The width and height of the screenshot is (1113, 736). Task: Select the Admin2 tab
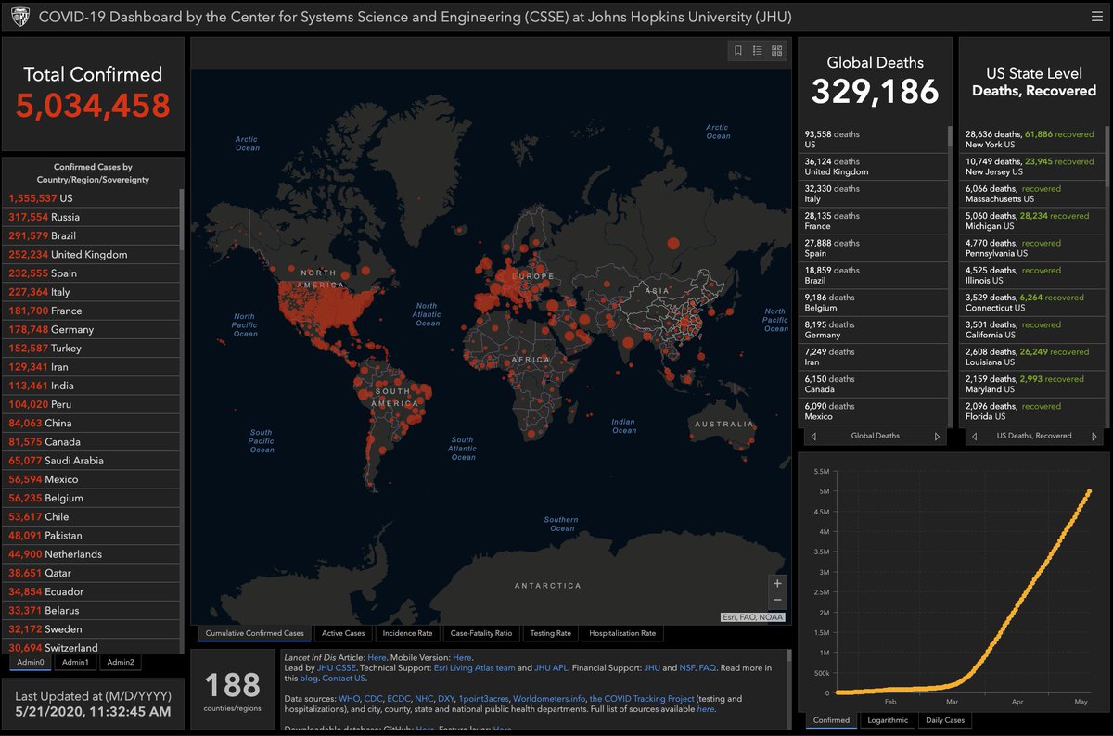120,662
